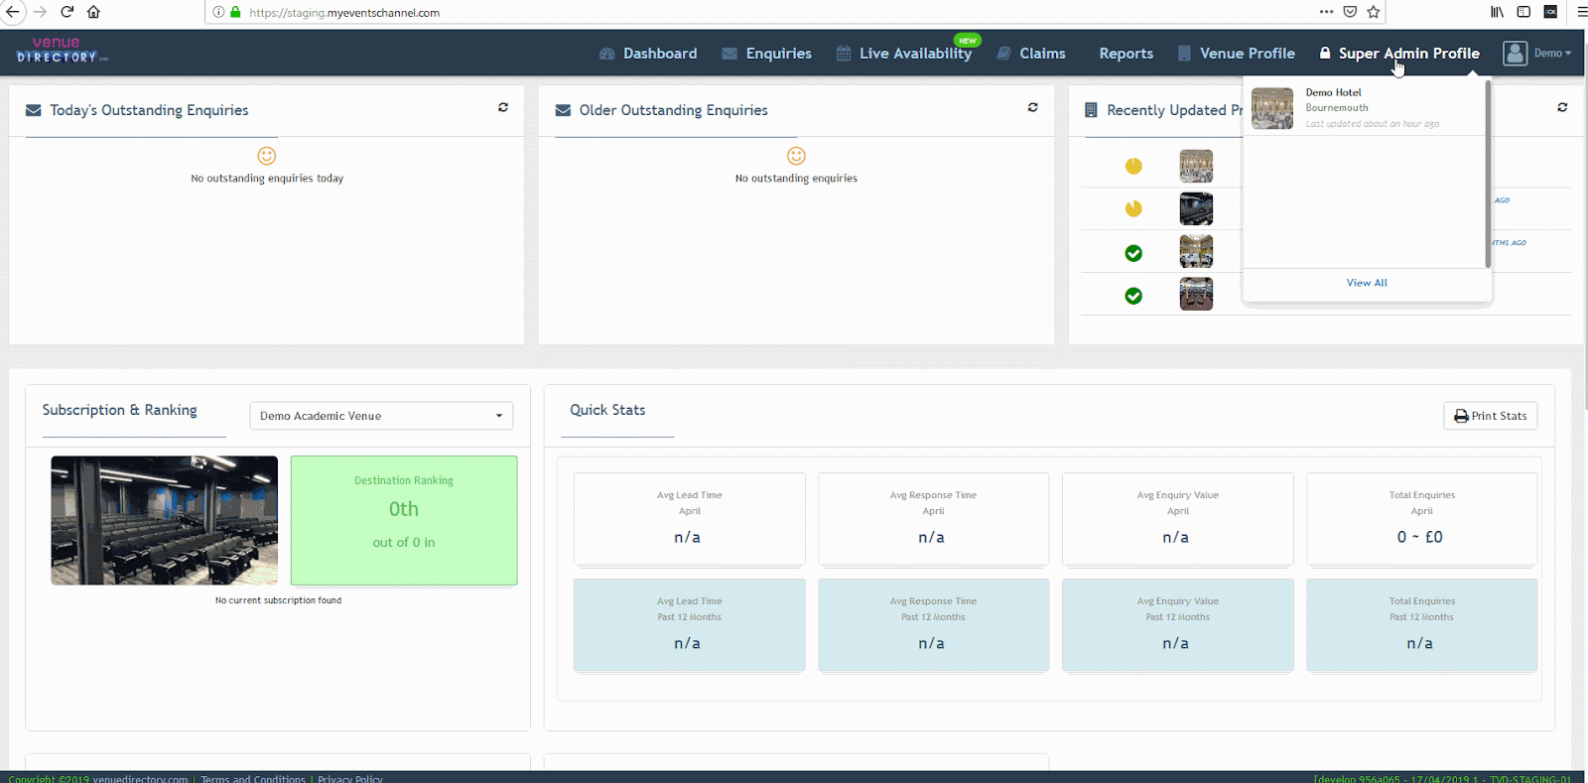This screenshot has width=1588, height=783.
Task: Open the Claims menu item
Action: (x=1031, y=54)
